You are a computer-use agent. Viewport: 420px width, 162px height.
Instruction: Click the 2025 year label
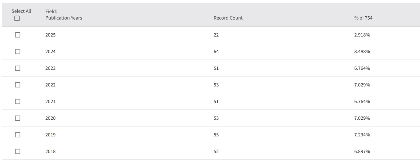[50, 35]
